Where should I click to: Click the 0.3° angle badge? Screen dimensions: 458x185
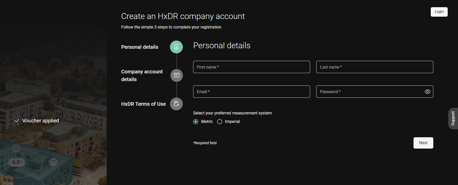17,162
